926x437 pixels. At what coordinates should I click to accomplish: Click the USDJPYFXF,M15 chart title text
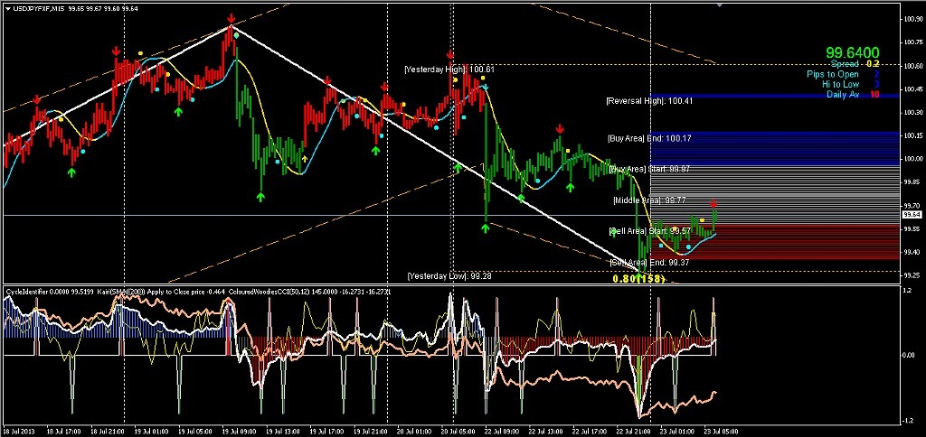point(38,8)
